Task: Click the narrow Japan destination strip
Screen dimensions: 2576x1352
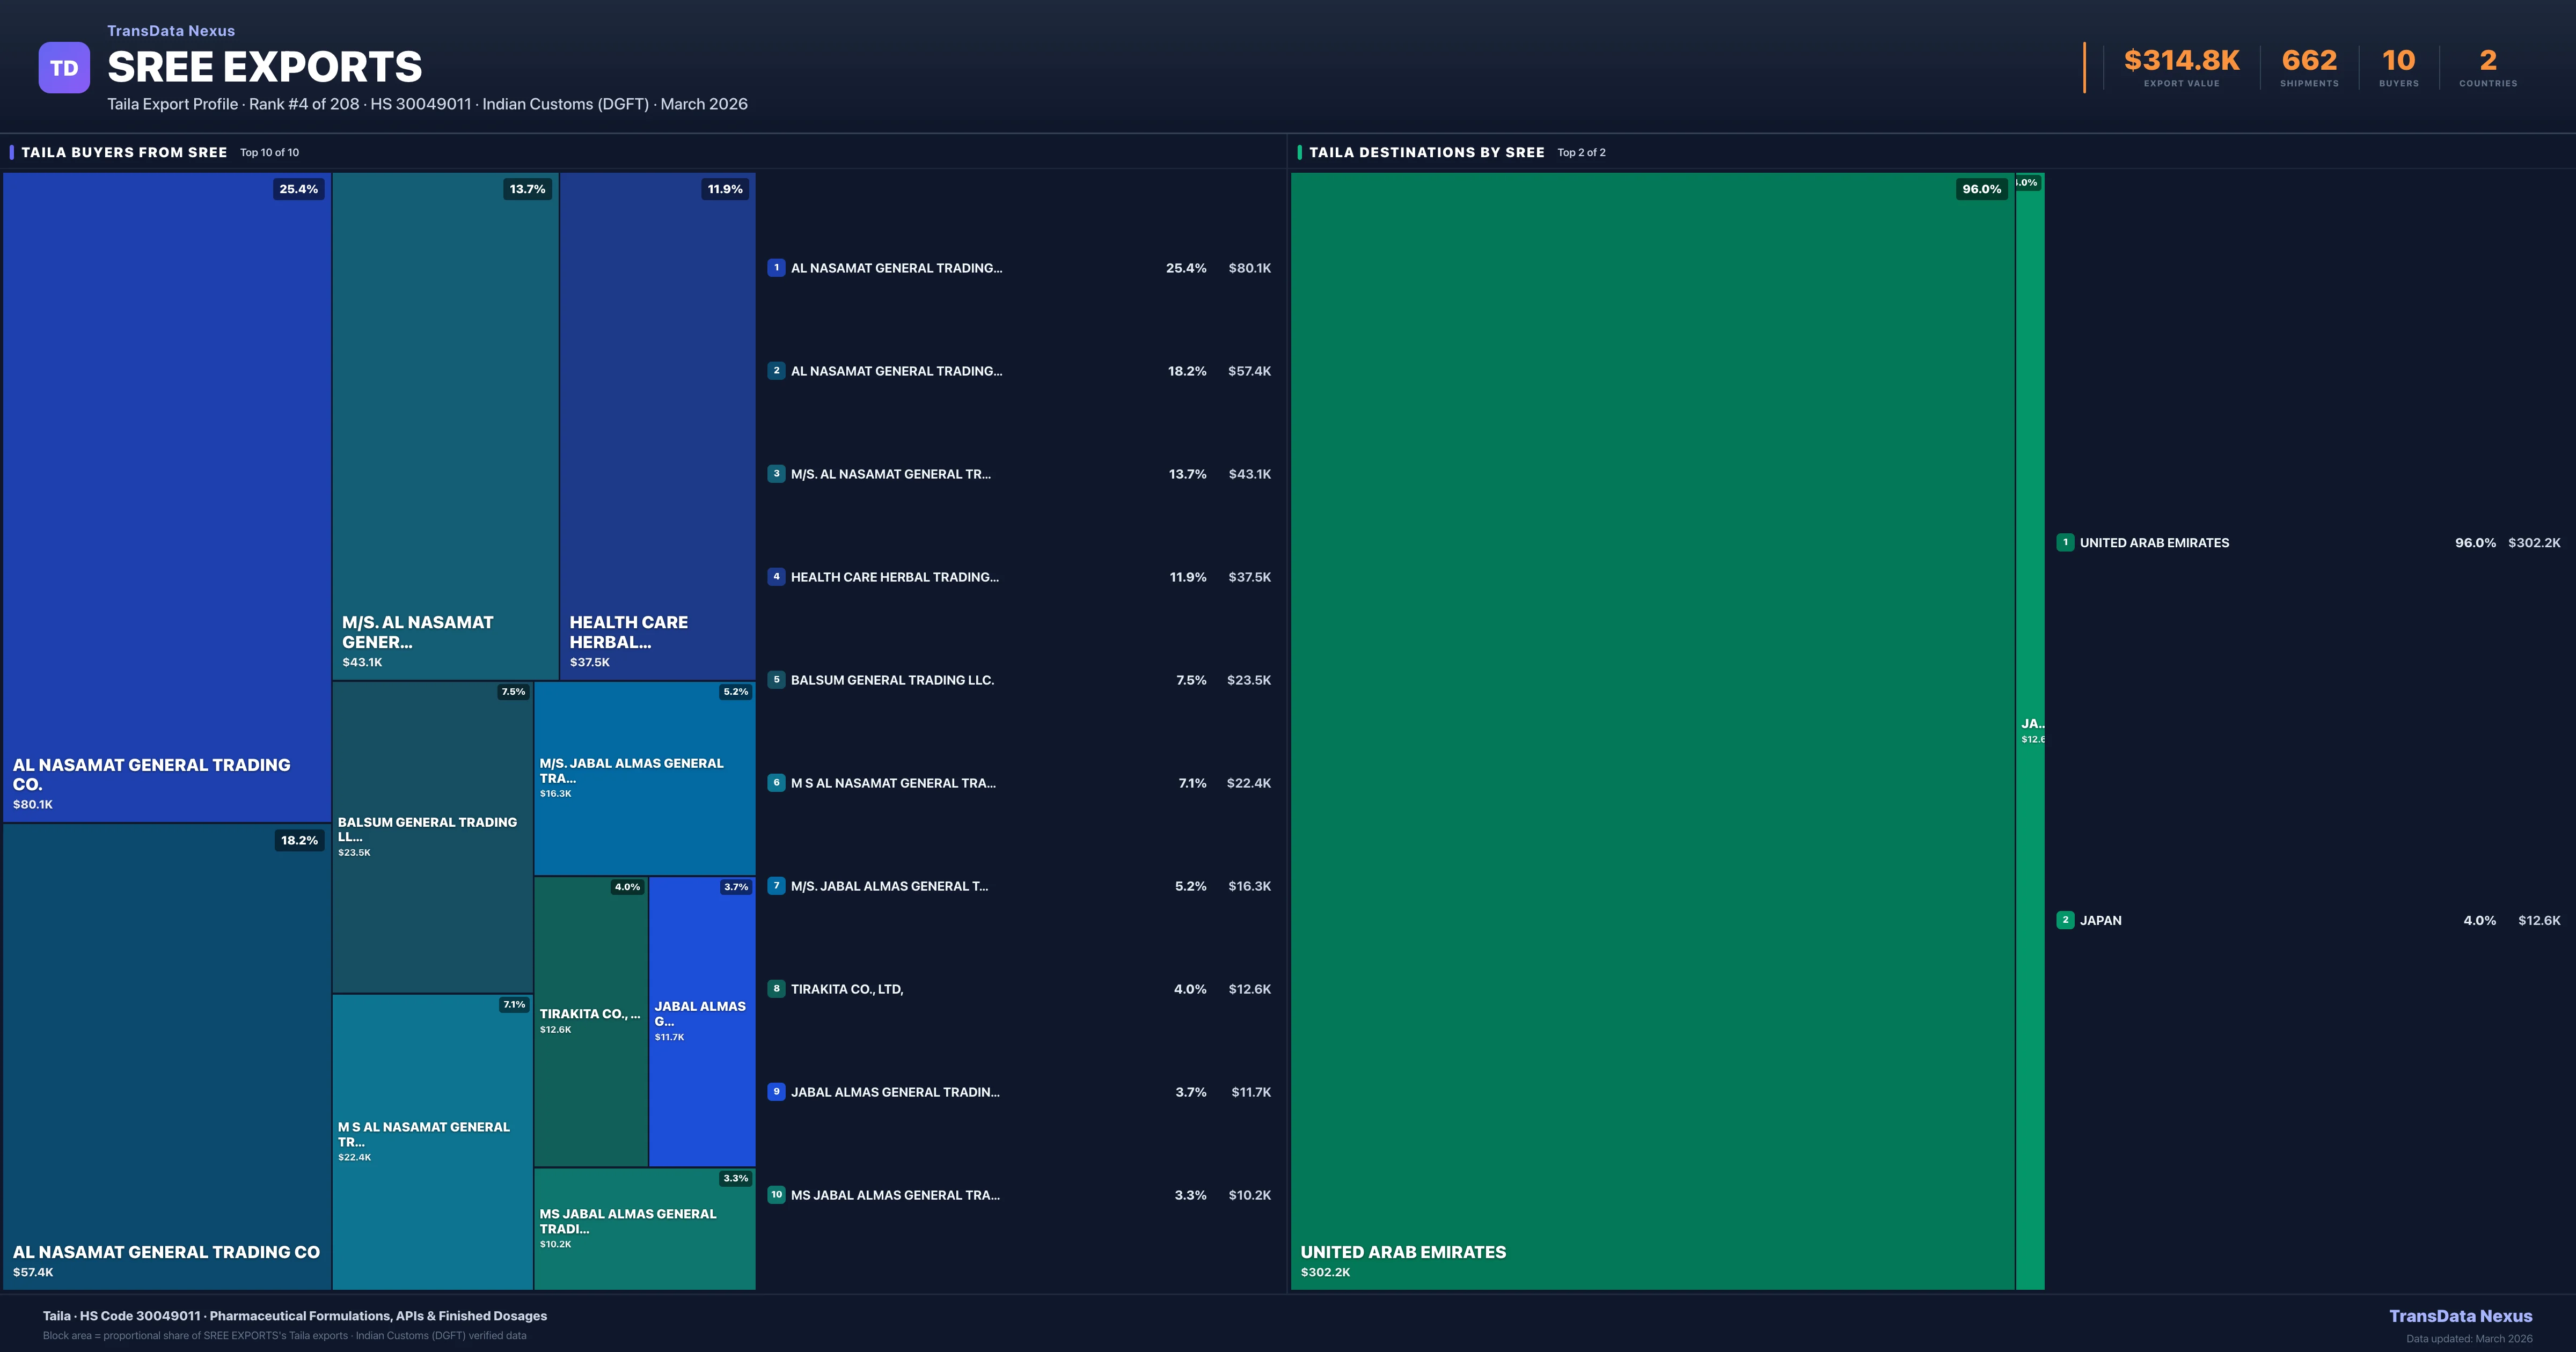Action: [x=2030, y=730]
